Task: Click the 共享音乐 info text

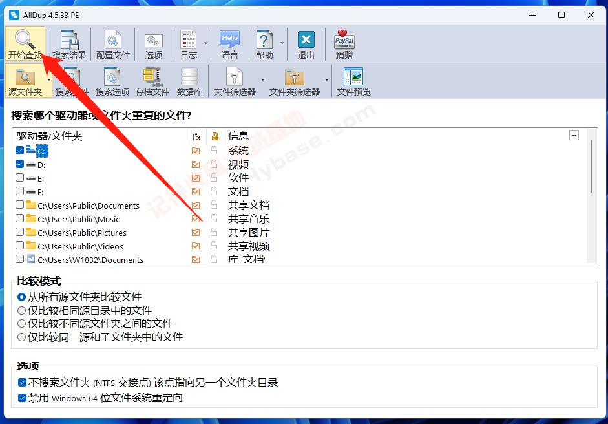Action: (x=249, y=219)
